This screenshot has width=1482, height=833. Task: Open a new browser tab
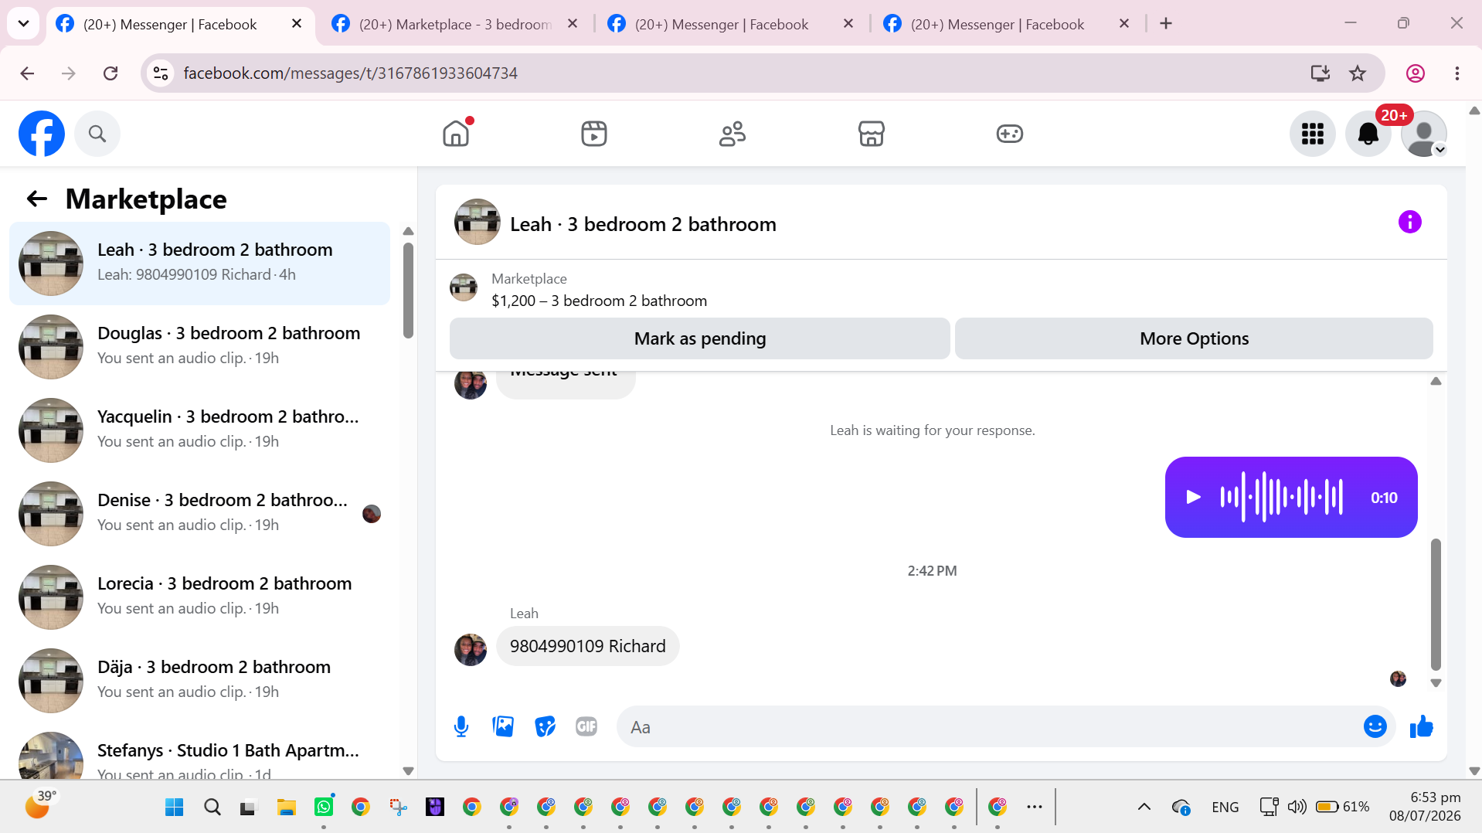pyautogui.click(x=1166, y=24)
